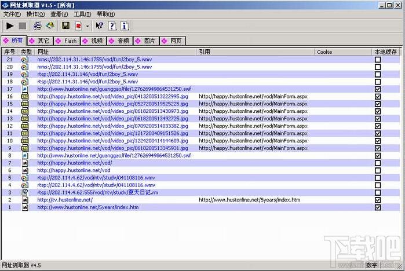Switch to the Flash tab

[70, 41]
